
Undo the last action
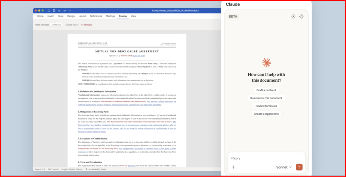(x=59, y=11)
